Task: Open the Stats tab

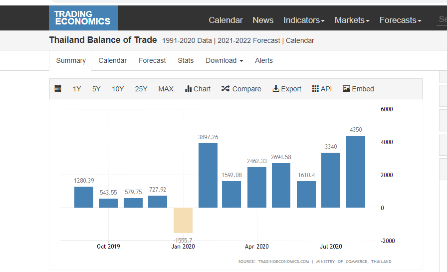Action: tap(186, 60)
